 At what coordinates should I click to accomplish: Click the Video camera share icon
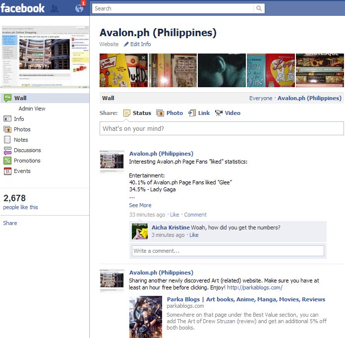coord(219,113)
